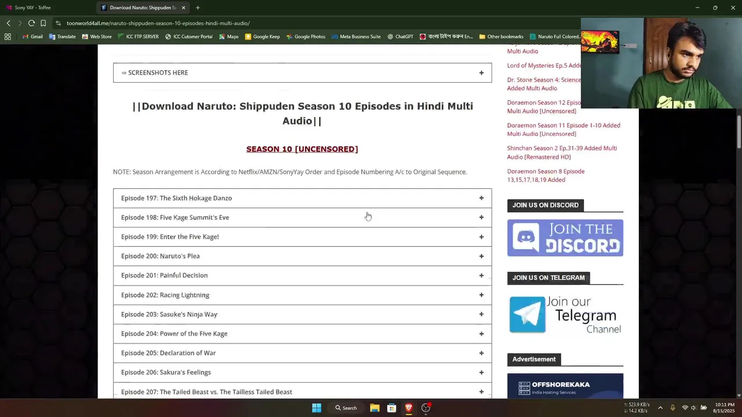Open the ICC FTP SERVER bookmark

pos(138,36)
